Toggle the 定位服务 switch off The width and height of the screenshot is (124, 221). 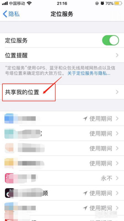coord(110,40)
